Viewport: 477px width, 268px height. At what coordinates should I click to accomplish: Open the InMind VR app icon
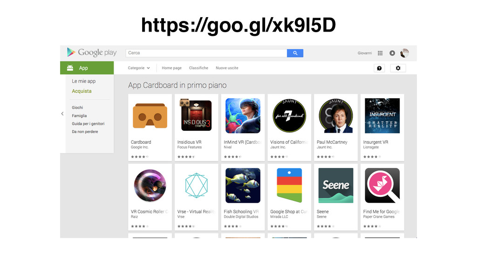[x=243, y=116]
